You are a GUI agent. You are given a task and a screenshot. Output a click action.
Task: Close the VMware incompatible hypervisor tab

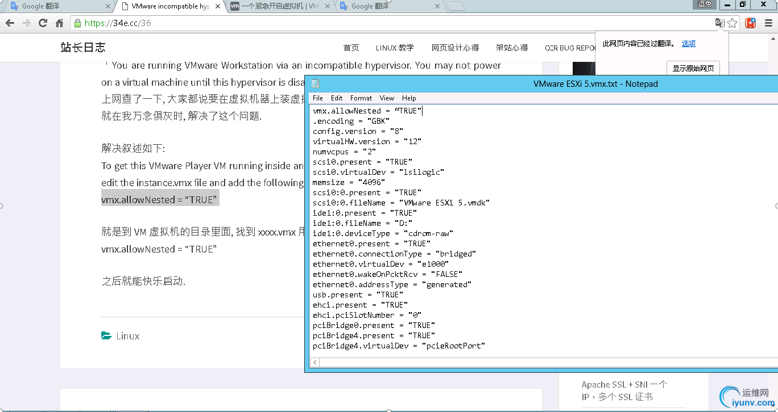(219, 6)
